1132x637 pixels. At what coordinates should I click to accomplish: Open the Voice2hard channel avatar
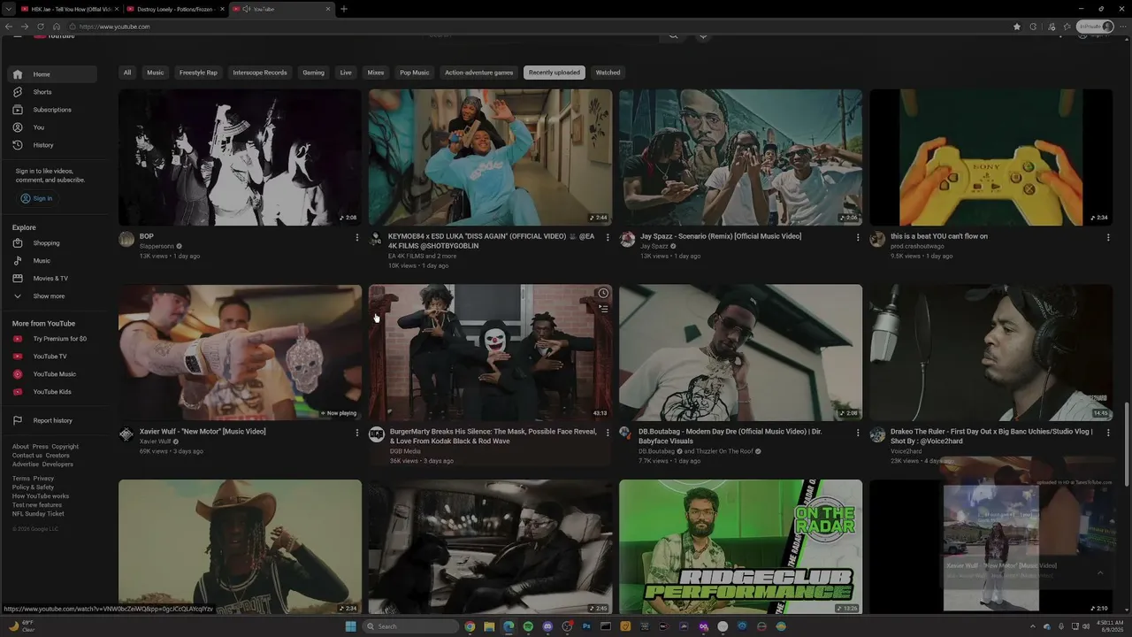[877, 434]
